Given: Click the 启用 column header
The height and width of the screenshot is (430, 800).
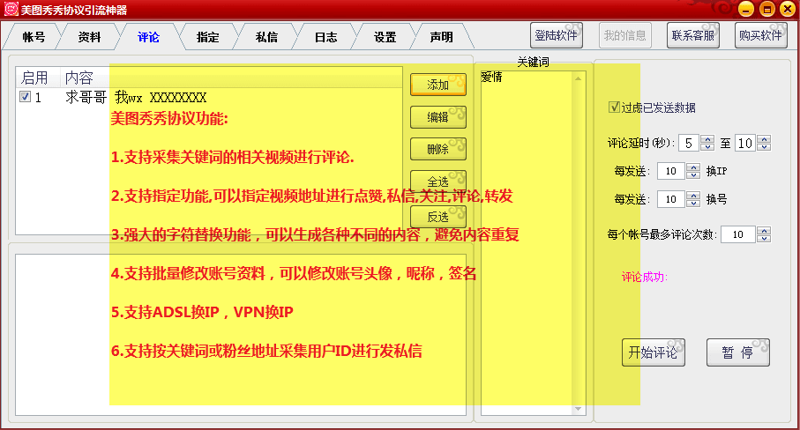Looking at the screenshot, I should tap(38, 78).
